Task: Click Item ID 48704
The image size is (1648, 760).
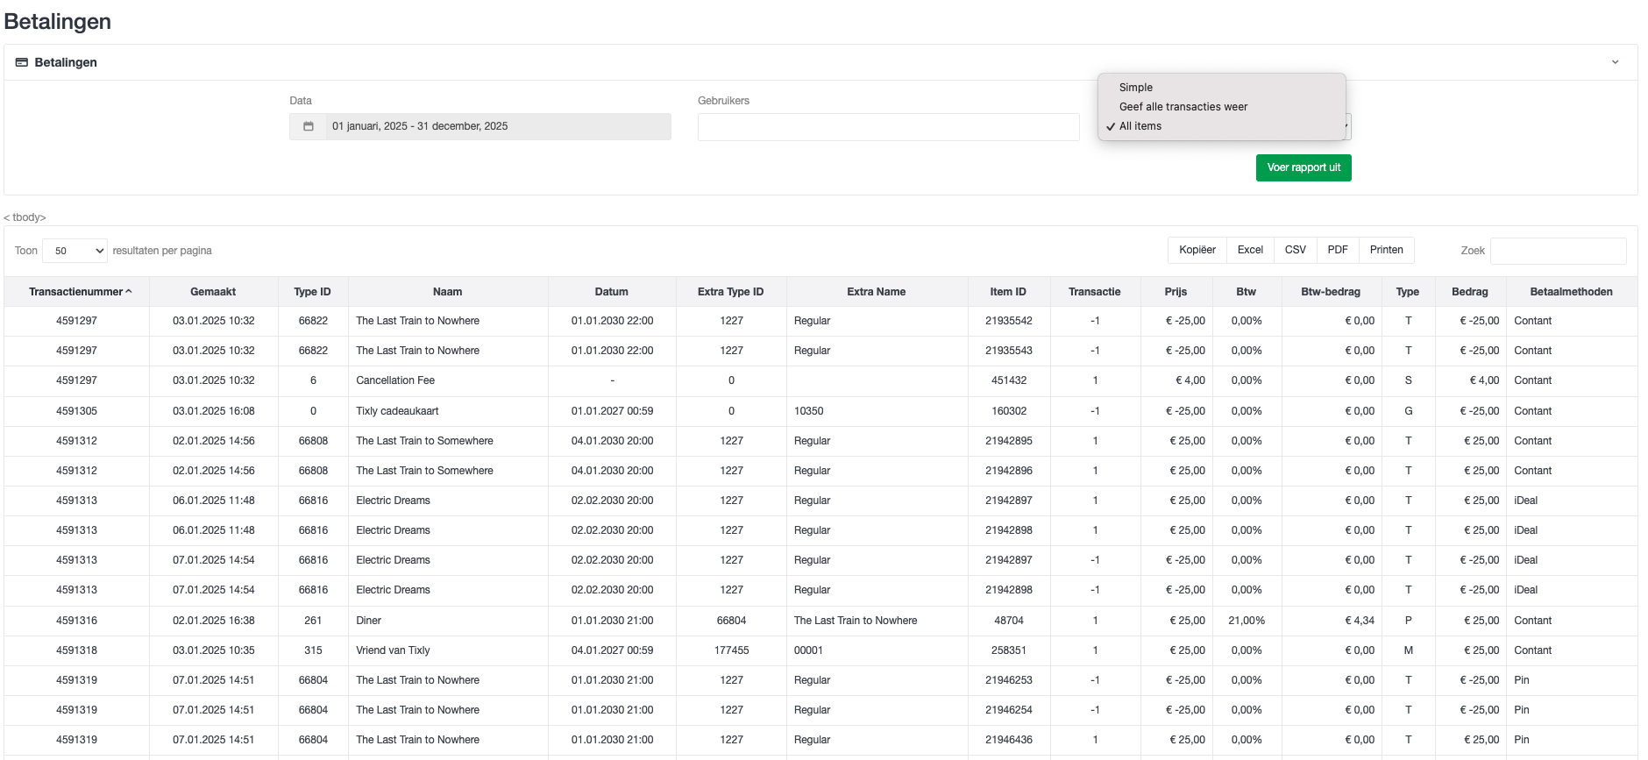Action: pyautogui.click(x=1009, y=621)
